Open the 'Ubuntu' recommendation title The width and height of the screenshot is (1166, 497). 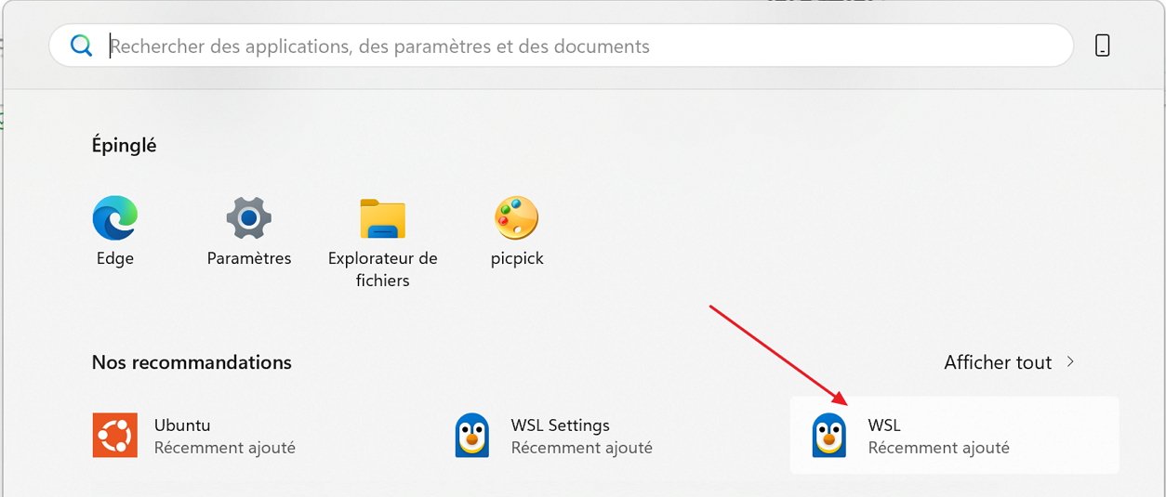coord(182,425)
